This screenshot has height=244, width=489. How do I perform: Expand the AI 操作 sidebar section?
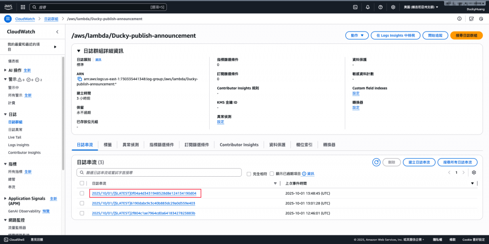click(6, 70)
